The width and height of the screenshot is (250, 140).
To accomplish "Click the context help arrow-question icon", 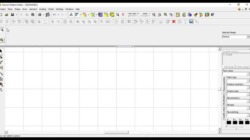I will point(212,15).
